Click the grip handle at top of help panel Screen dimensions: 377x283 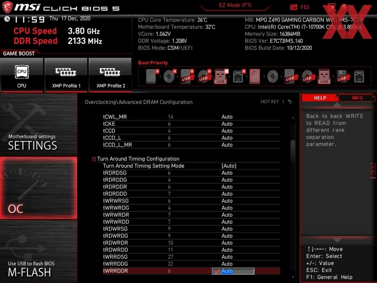pos(337,105)
